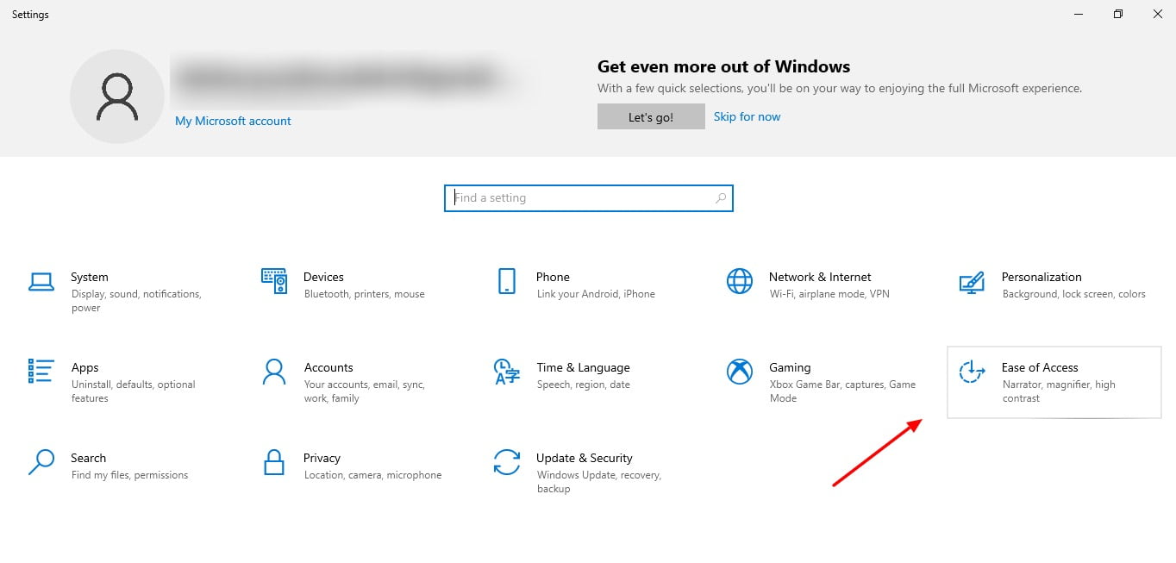Viewport: 1176px width, 563px height.
Task: Select the Accounts heading text
Action: coord(328,367)
